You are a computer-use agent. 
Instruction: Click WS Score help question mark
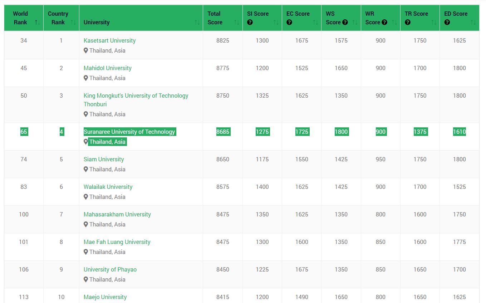click(345, 22)
